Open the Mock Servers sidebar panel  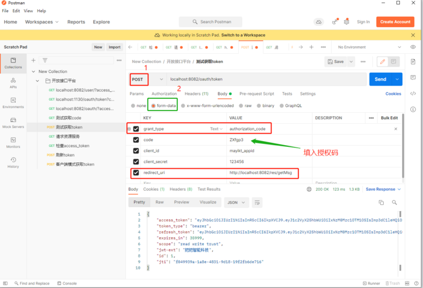click(13, 121)
